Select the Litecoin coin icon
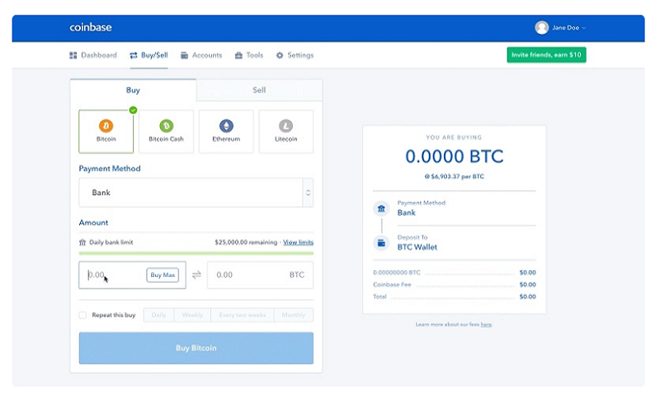This screenshot has height=412, width=660. (285, 125)
